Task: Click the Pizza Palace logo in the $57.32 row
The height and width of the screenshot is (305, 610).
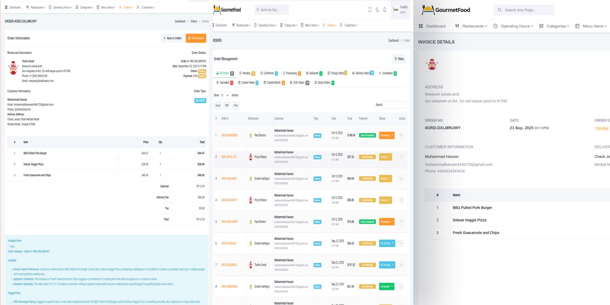Action: click(x=250, y=157)
